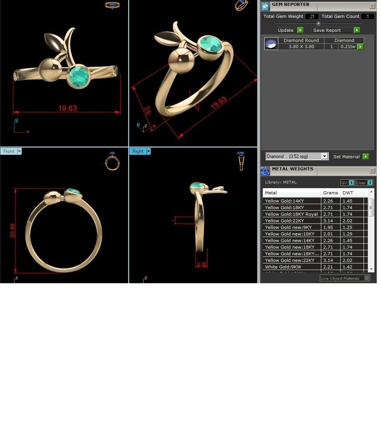
Task: Click the Set Material button
Action: [x=348, y=156]
